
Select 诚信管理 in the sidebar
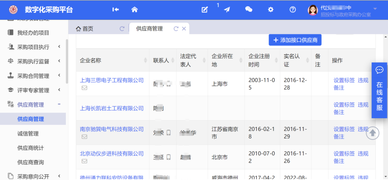pos(28,133)
